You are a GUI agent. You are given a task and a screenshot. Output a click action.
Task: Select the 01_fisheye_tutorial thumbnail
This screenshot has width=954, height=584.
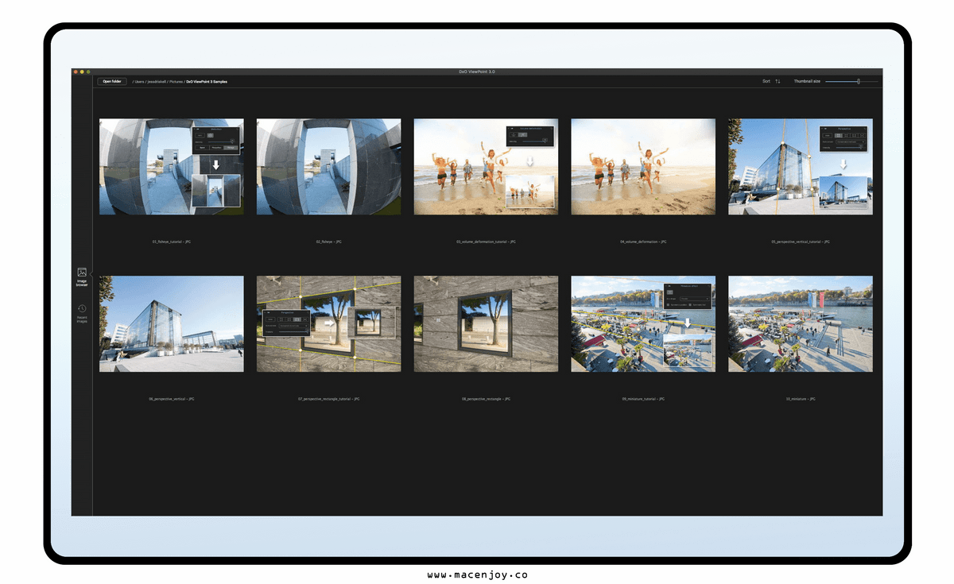pos(171,167)
